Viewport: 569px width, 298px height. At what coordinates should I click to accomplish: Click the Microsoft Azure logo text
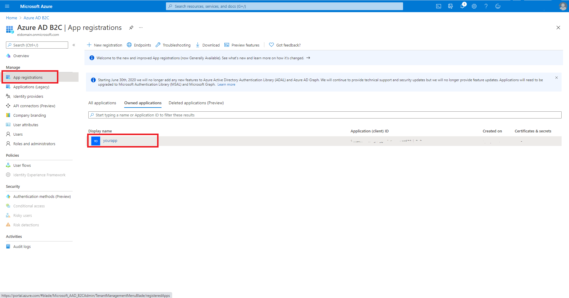tap(36, 6)
